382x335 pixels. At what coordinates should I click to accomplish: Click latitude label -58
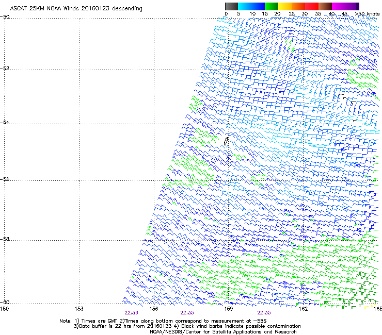tap(5, 239)
